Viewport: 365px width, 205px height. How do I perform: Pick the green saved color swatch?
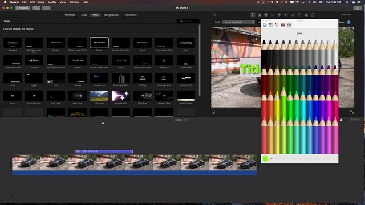265,159
